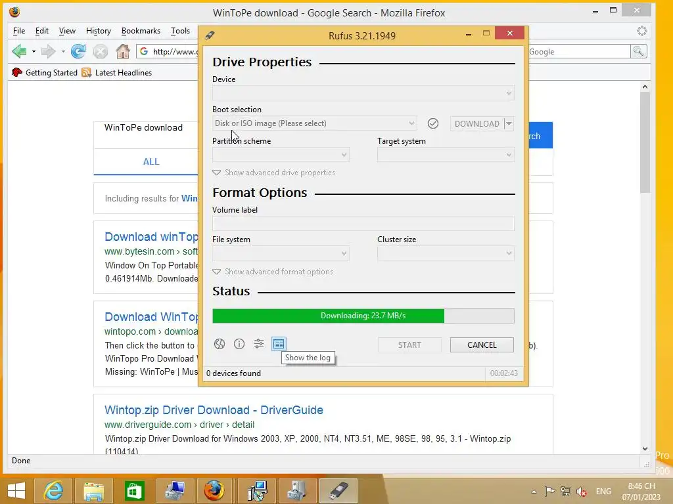Viewport: 673px width, 504px height.
Task: Click the Firefox URL address bar
Action: (x=168, y=51)
